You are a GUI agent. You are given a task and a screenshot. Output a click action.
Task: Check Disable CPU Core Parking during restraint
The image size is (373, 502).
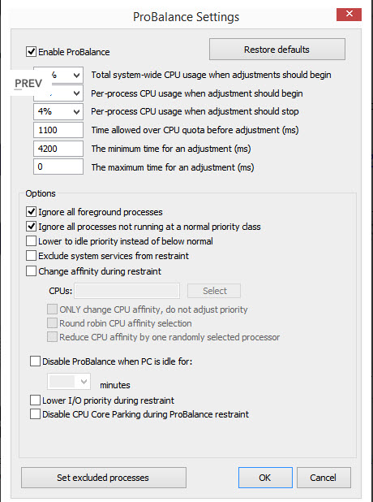pyautogui.click(x=35, y=414)
